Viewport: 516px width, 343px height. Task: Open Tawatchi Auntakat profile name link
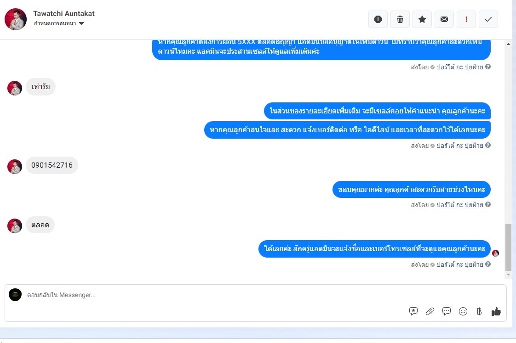(x=64, y=13)
